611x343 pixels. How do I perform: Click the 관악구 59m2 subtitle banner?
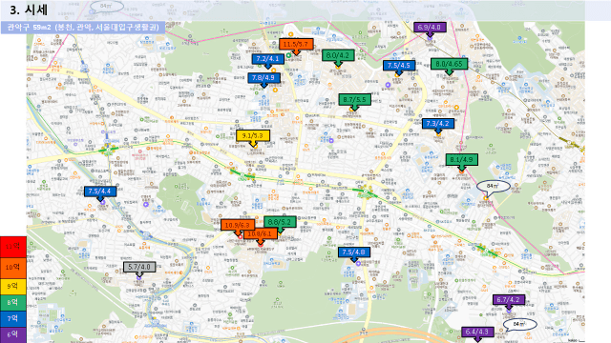(x=83, y=28)
